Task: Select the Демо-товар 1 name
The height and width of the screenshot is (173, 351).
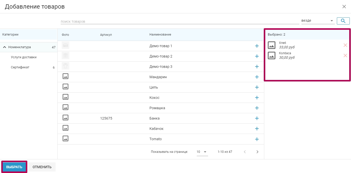Action: click(161, 46)
